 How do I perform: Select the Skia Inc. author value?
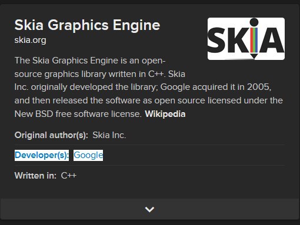109,135
